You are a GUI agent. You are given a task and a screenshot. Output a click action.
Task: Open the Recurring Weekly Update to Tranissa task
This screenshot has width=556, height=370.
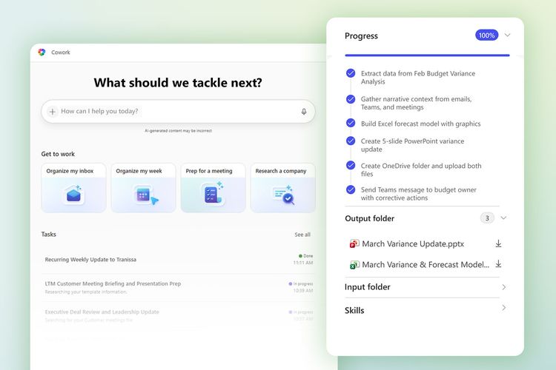pos(90,260)
